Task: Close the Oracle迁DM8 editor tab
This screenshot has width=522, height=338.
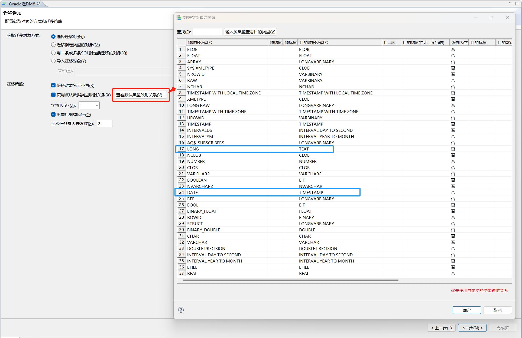Action: point(39,4)
